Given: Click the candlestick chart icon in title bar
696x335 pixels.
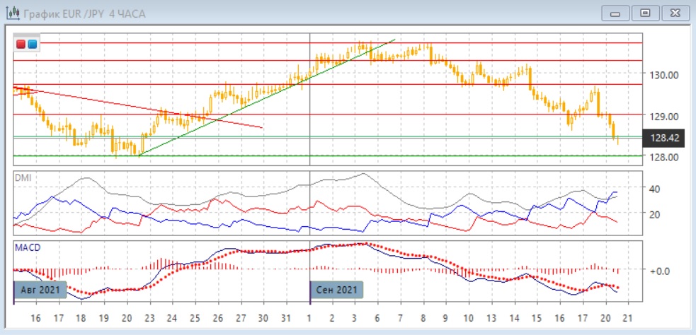Looking at the screenshot, I should (x=12, y=13).
